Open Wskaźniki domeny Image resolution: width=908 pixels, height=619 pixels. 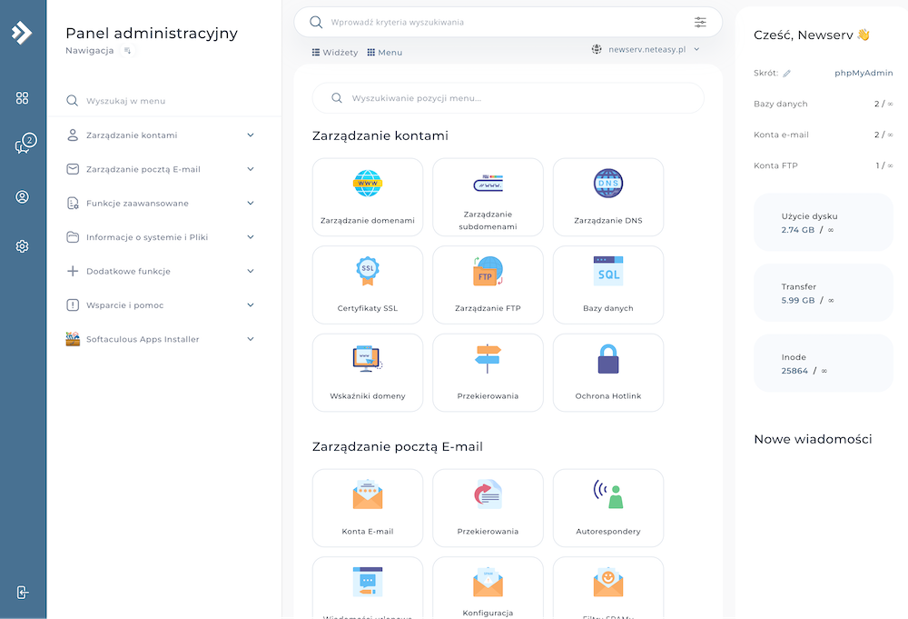pyautogui.click(x=368, y=372)
